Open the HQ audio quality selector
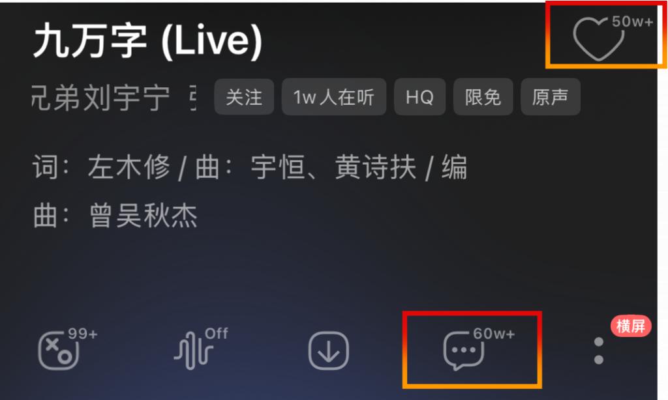 (419, 97)
